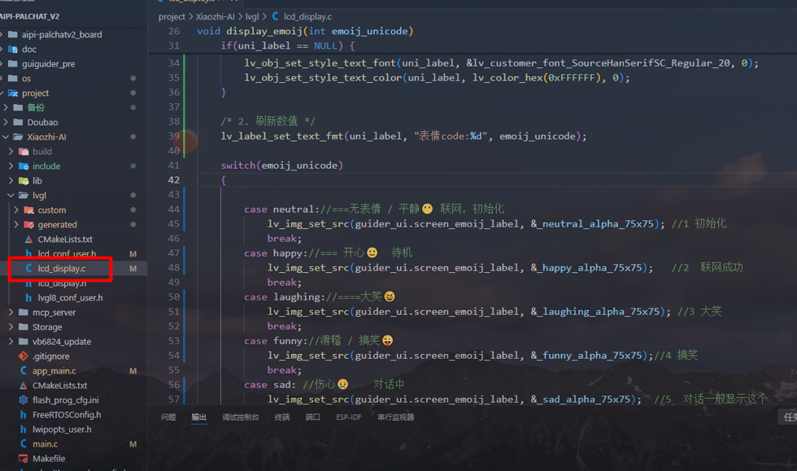Click the folder icon of the generated directory

coord(29,225)
